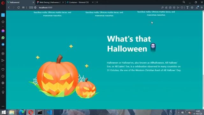Screen dimensions: 204x115
Task: Open Windows Start menu
Action: click(x=4, y=112)
